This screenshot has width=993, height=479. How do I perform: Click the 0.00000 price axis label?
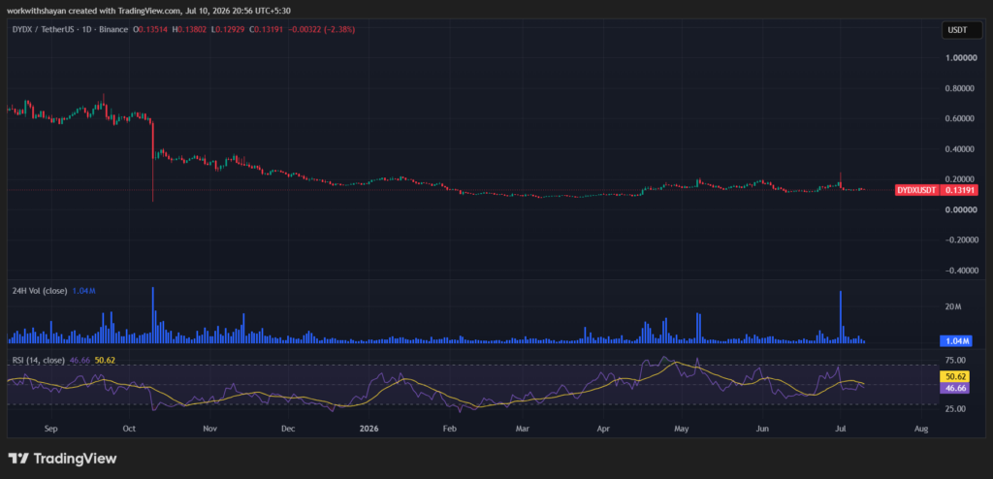(959, 209)
